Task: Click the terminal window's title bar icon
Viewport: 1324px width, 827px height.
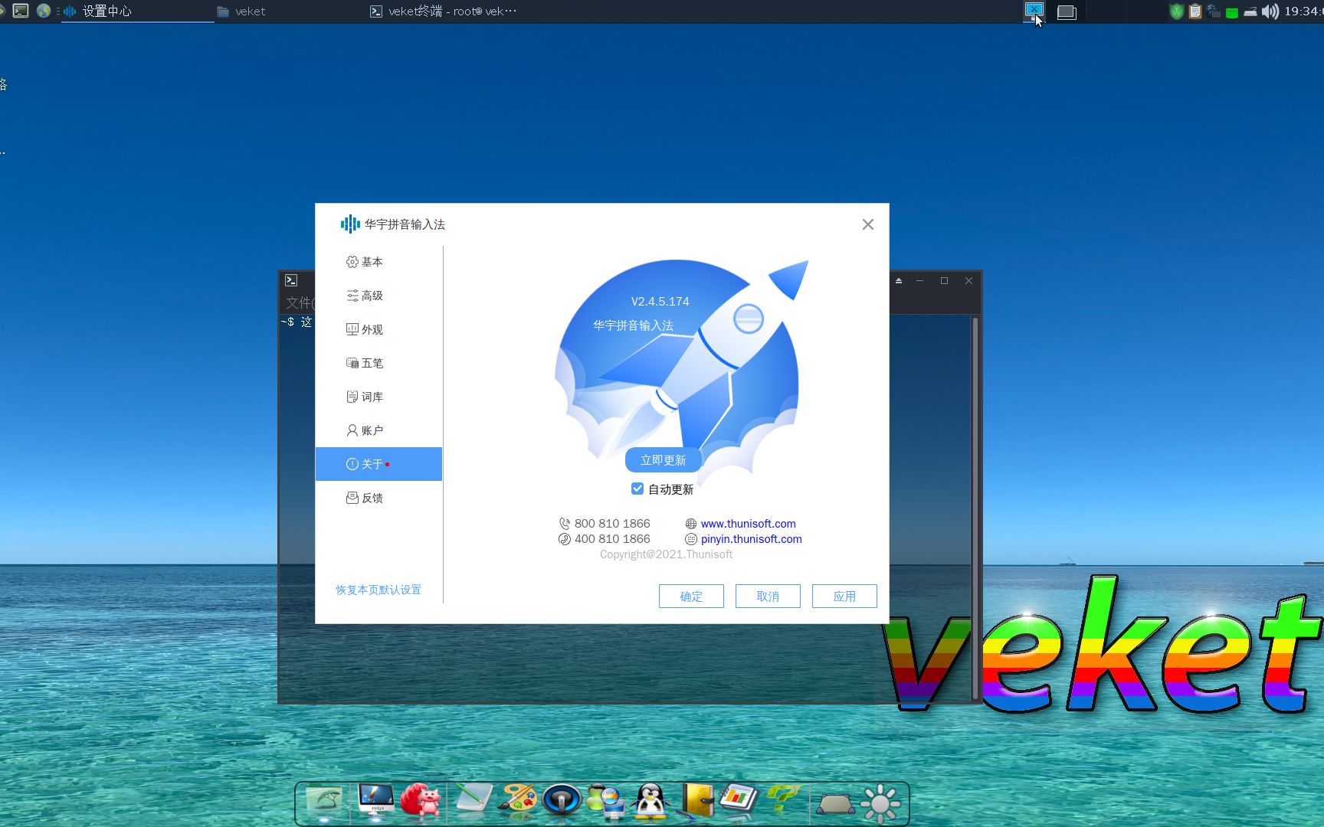Action: click(291, 280)
